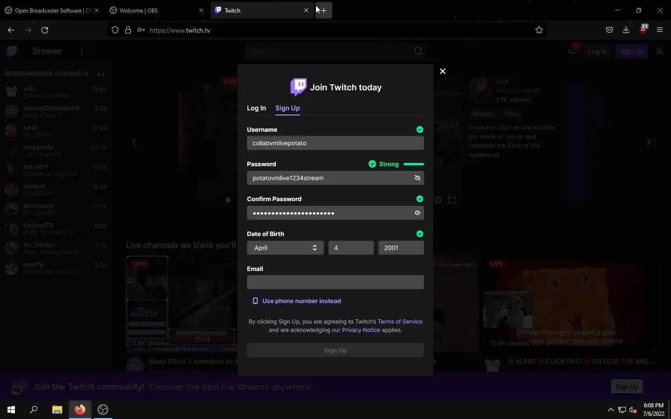Screen dimensions: 671x419
Task: Show confirm password with eye icon
Action: (x=418, y=213)
